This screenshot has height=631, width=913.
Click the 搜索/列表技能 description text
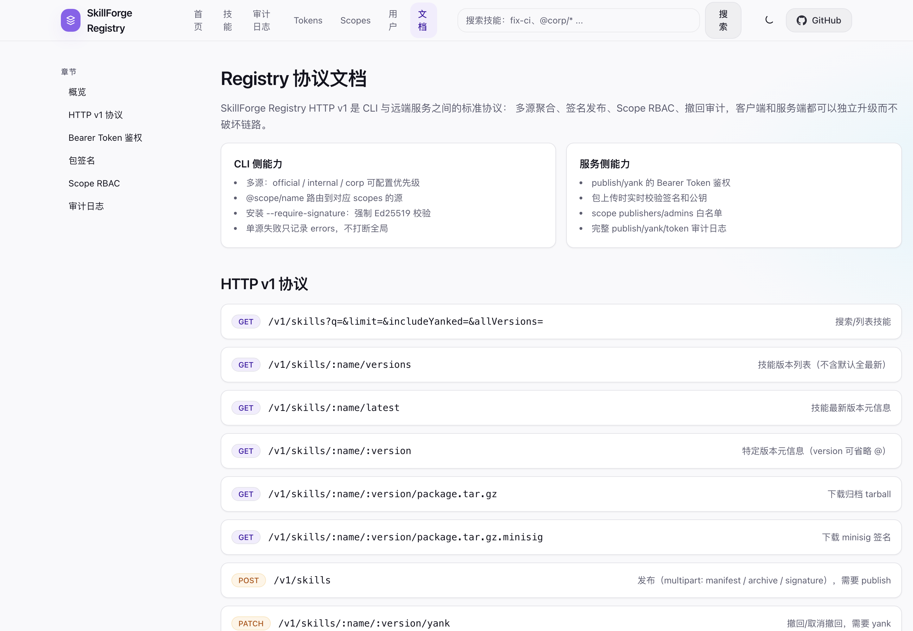click(863, 322)
